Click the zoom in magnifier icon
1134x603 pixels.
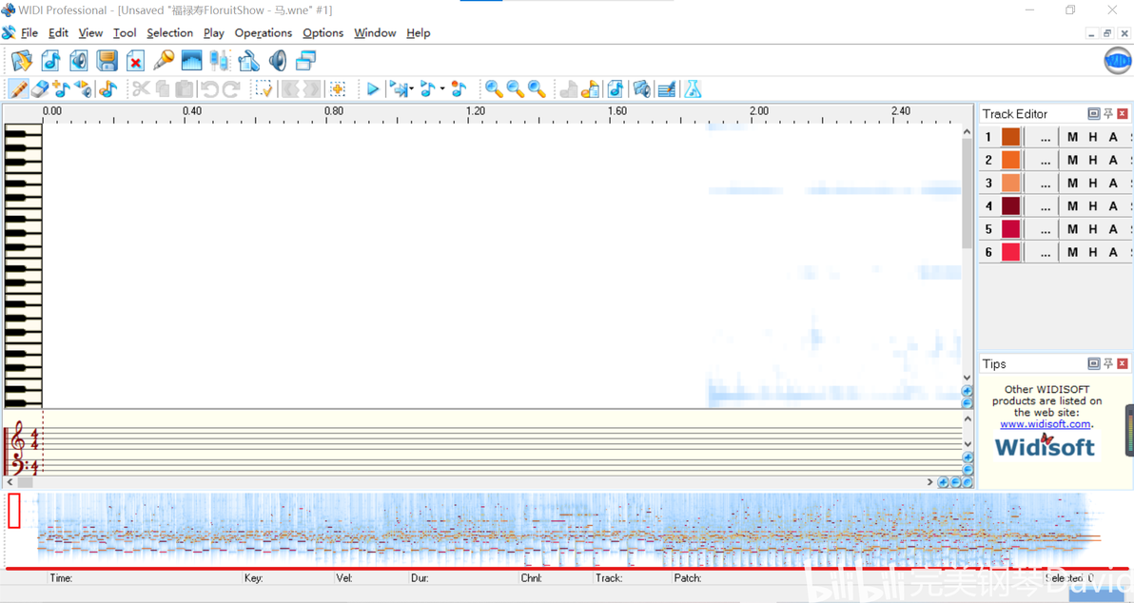coord(494,89)
